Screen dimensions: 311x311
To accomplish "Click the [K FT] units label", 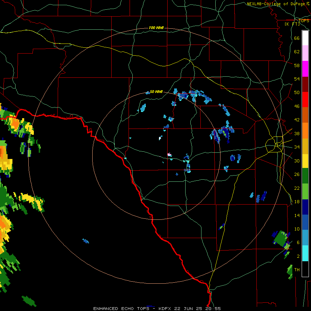I will pyautogui.click(x=292, y=24).
